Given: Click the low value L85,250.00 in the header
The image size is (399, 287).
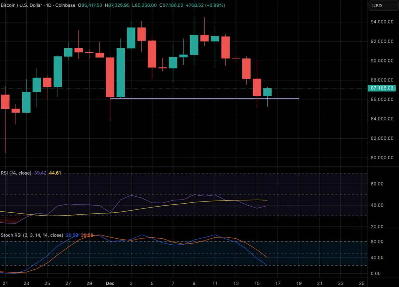Looking at the screenshot, I should [144, 5].
